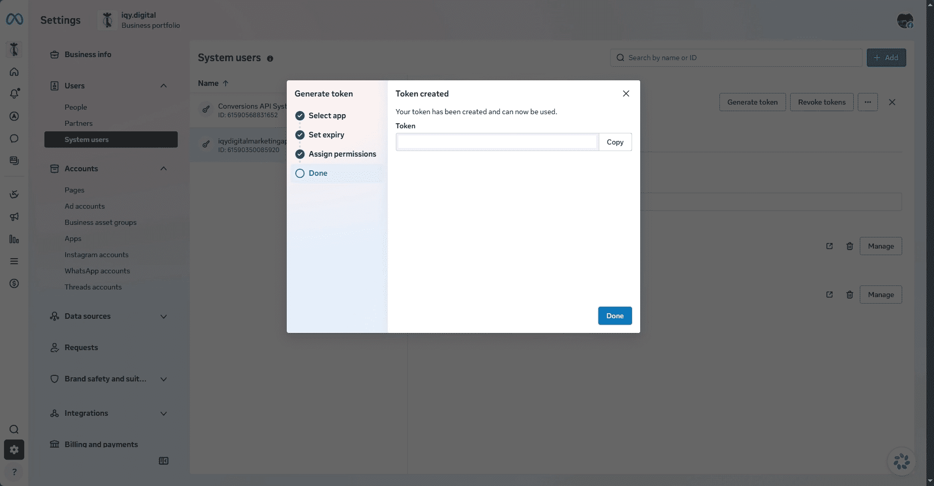Open the Monetization dollar icon
Viewport: 934px width, 486px height.
[x=14, y=283]
